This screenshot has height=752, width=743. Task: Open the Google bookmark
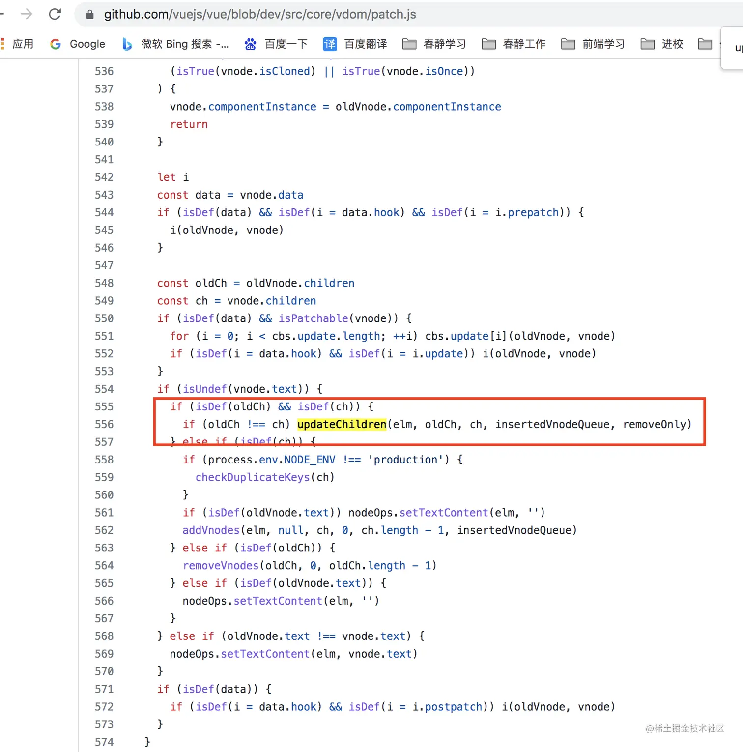78,44
